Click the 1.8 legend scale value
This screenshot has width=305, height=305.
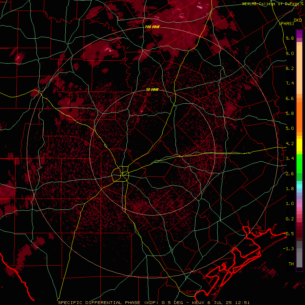tap(290, 189)
